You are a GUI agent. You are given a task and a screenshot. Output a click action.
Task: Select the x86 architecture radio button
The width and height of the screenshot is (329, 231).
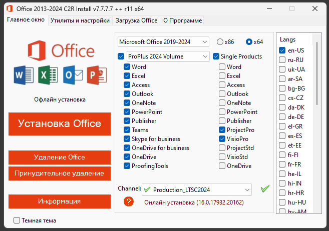click(x=220, y=41)
